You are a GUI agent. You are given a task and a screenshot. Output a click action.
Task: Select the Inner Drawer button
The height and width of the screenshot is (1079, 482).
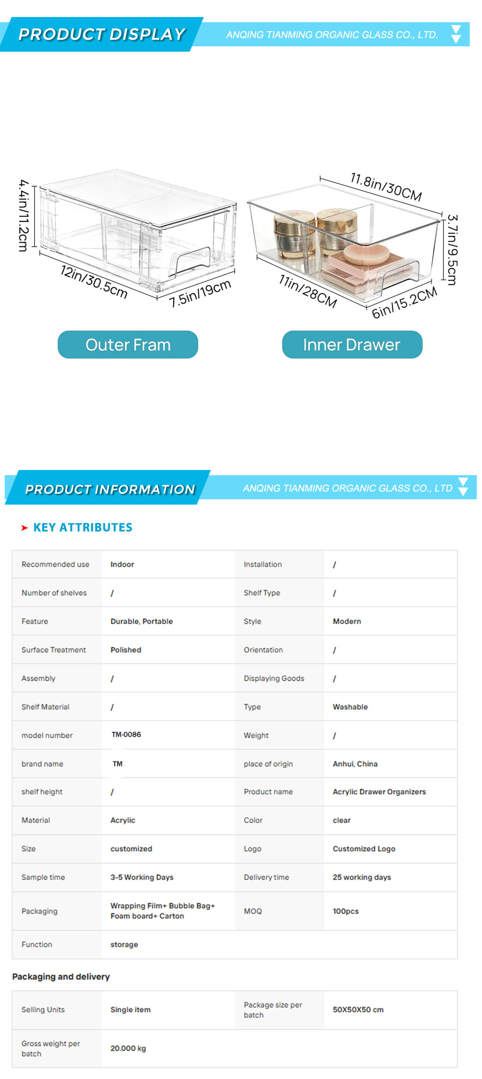pyautogui.click(x=352, y=345)
